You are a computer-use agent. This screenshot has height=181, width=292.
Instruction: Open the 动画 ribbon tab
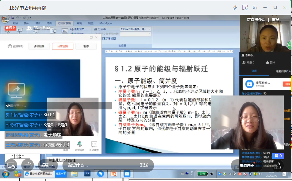coord(49,23)
